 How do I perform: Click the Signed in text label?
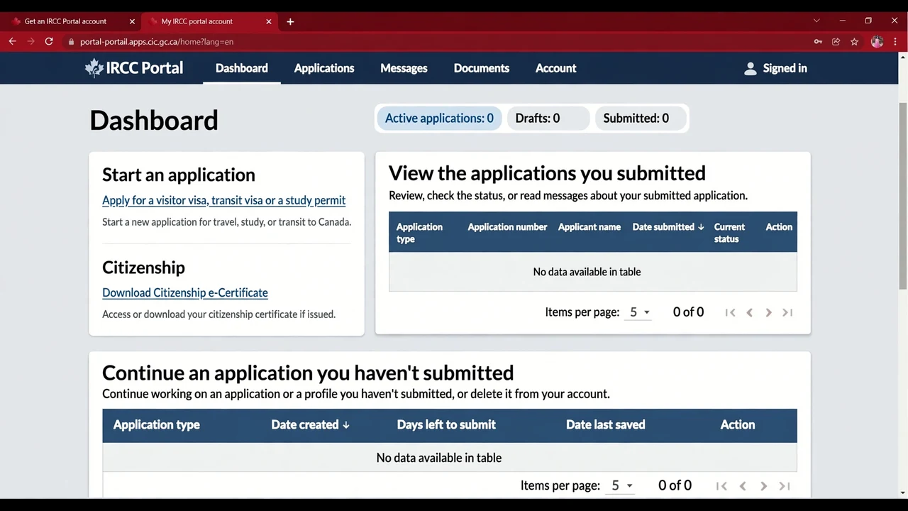[785, 68]
